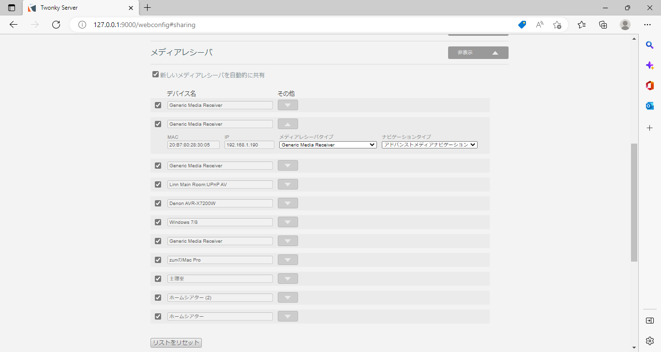This screenshot has height=352, width=661.
Task: Collapse the expanded Generic Media Receiver details
Action: tap(288, 124)
